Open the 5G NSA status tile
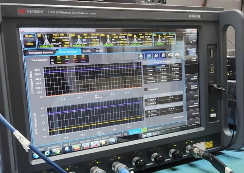This screenshot has width=244, height=173. click(29, 40)
